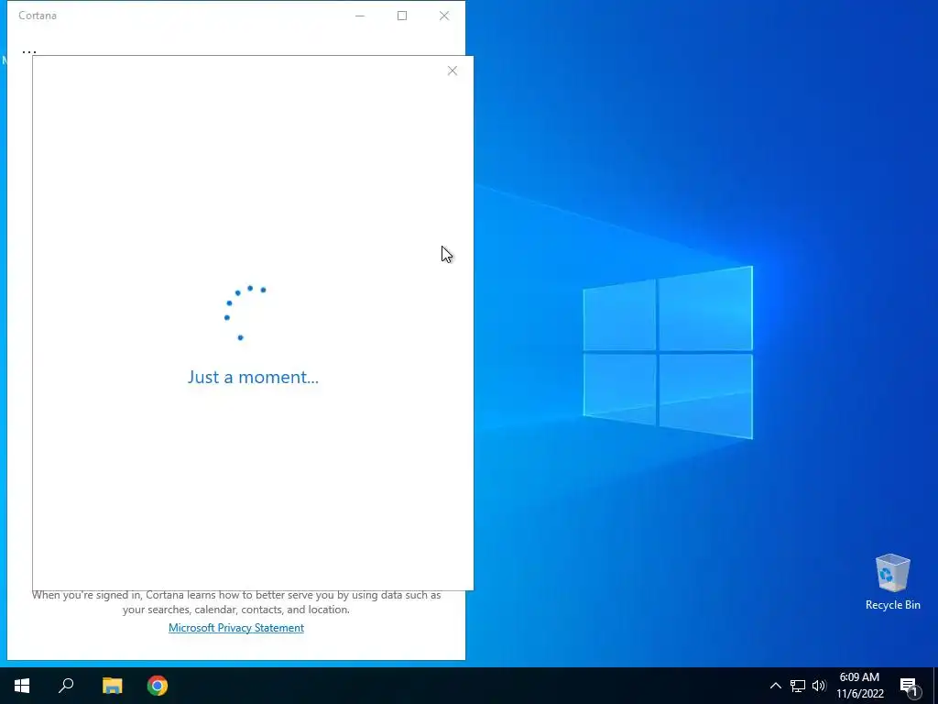Image resolution: width=938 pixels, height=704 pixels.
Task: Open Cortana's three-dot menu
Action: click(28, 51)
